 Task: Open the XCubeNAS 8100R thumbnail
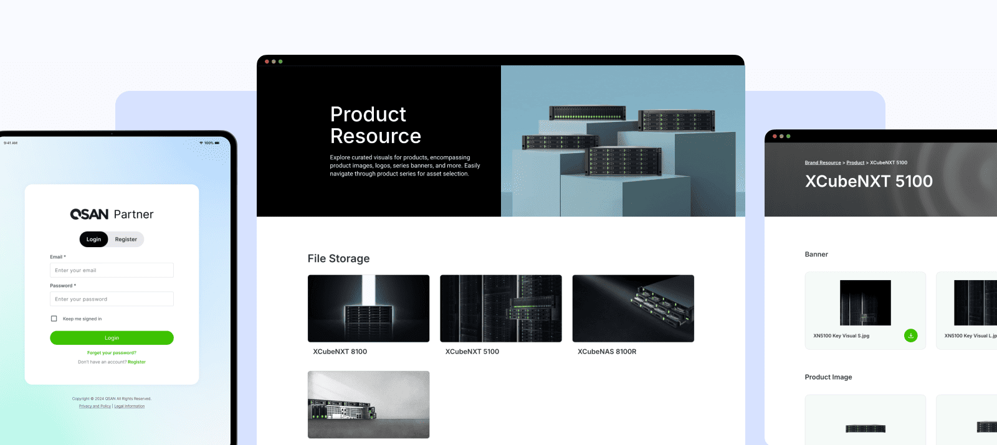(x=633, y=309)
